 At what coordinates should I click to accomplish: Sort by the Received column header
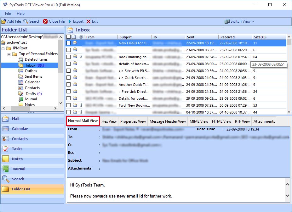[235, 37]
